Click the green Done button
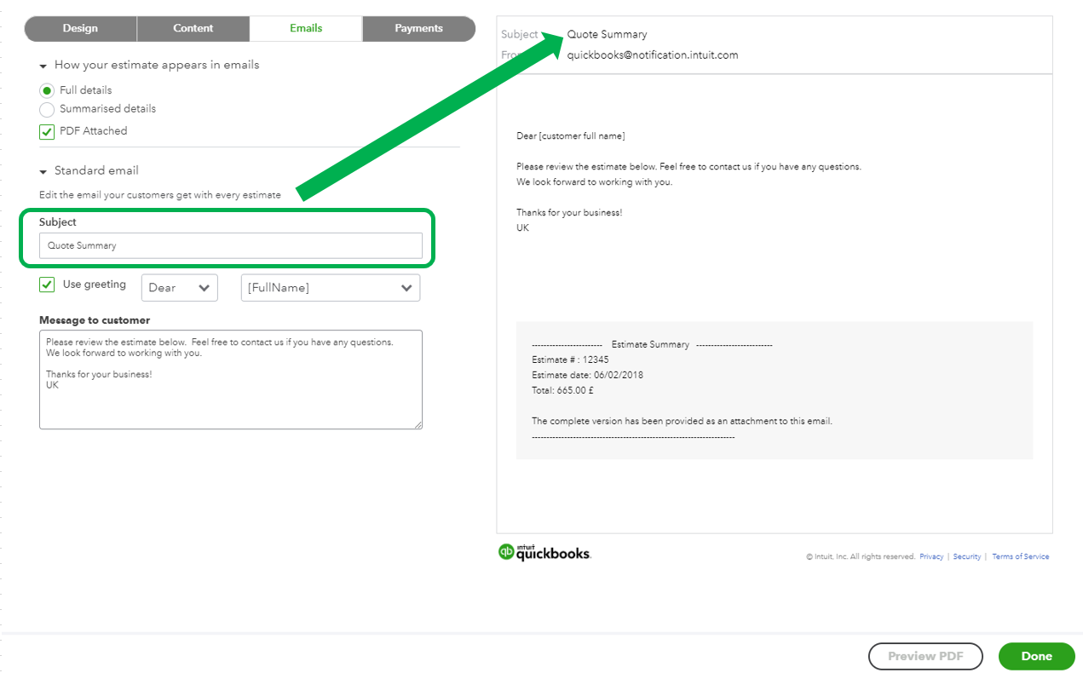The image size is (1083, 673). click(x=1037, y=656)
